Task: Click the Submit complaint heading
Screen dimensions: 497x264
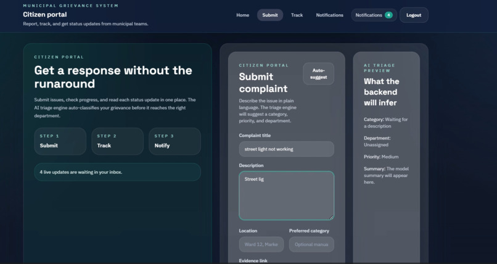Action: 263,83
